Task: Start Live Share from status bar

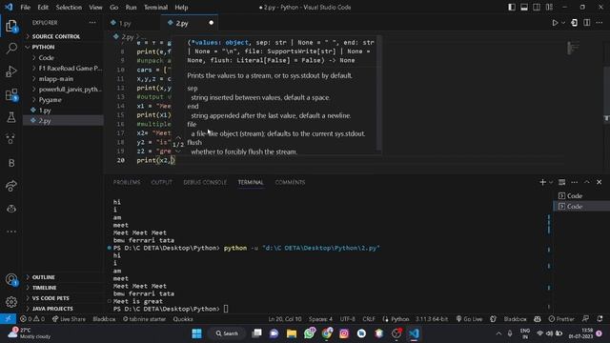Action: [x=69, y=319]
